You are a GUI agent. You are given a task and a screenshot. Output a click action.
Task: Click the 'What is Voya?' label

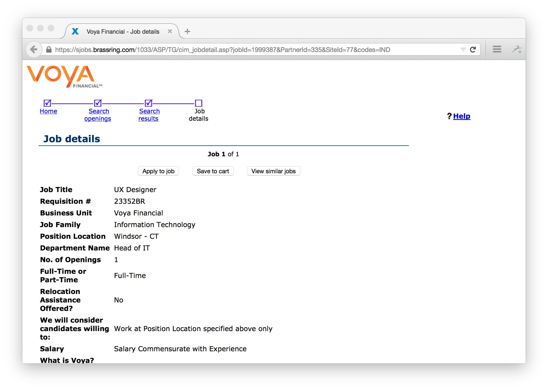(67, 360)
